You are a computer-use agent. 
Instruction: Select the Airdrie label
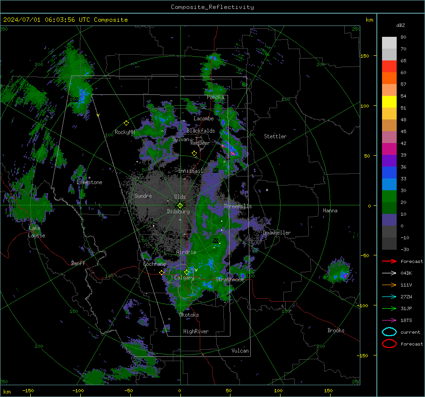(x=186, y=252)
